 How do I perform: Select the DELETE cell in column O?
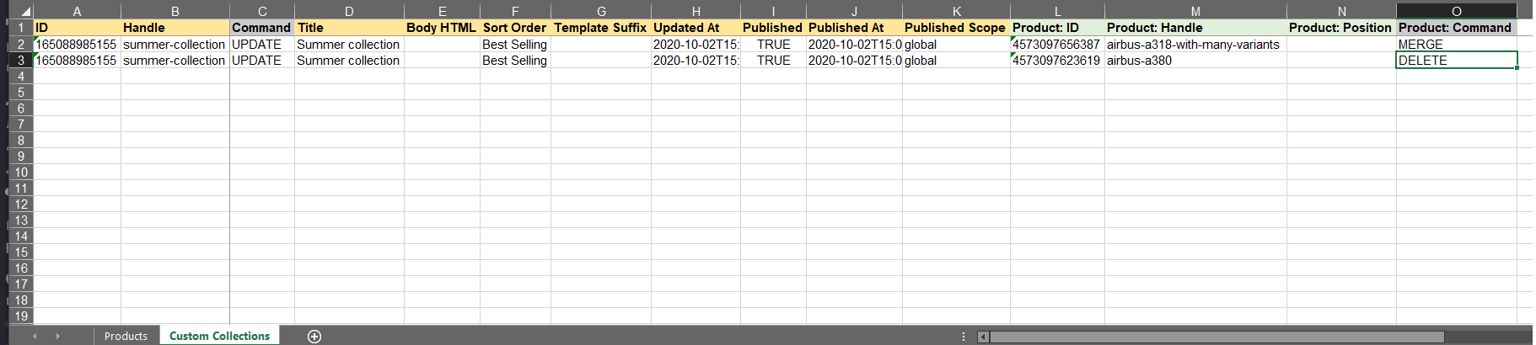pyautogui.click(x=1455, y=60)
